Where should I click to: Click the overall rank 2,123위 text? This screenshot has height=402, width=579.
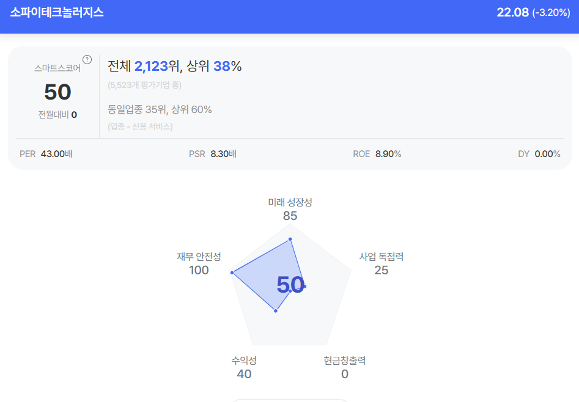[155, 67]
